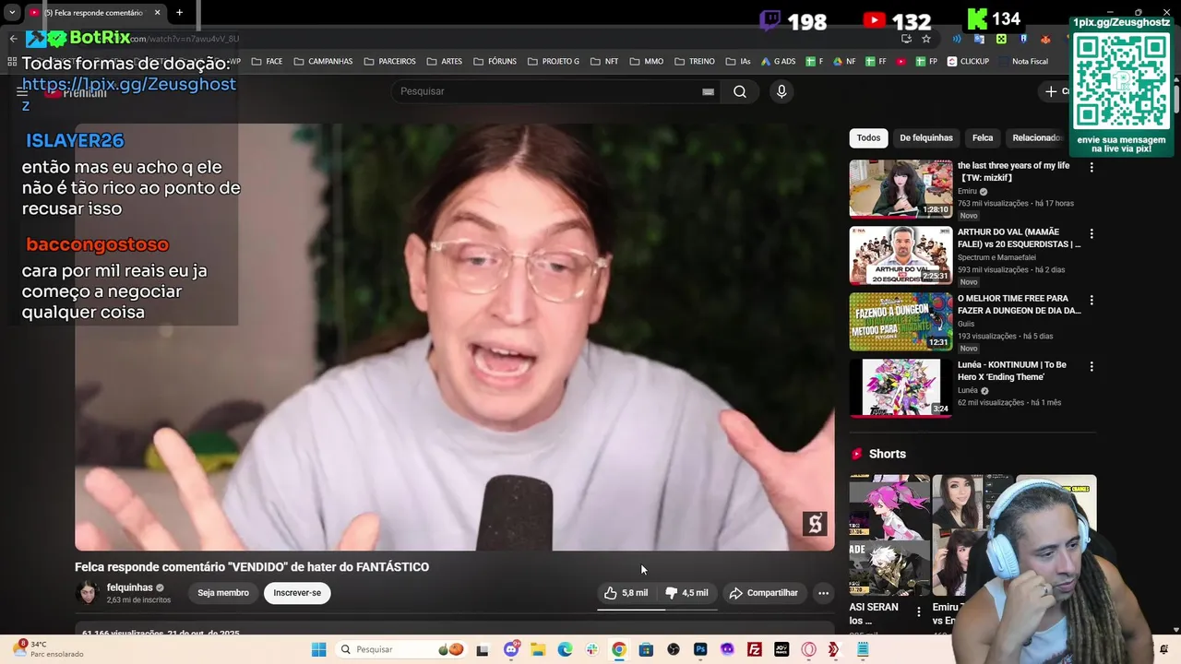The image size is (1181, 664).
Task: Open the FÓRUNS bookmarks folder
Action: (x=495, y=62)
